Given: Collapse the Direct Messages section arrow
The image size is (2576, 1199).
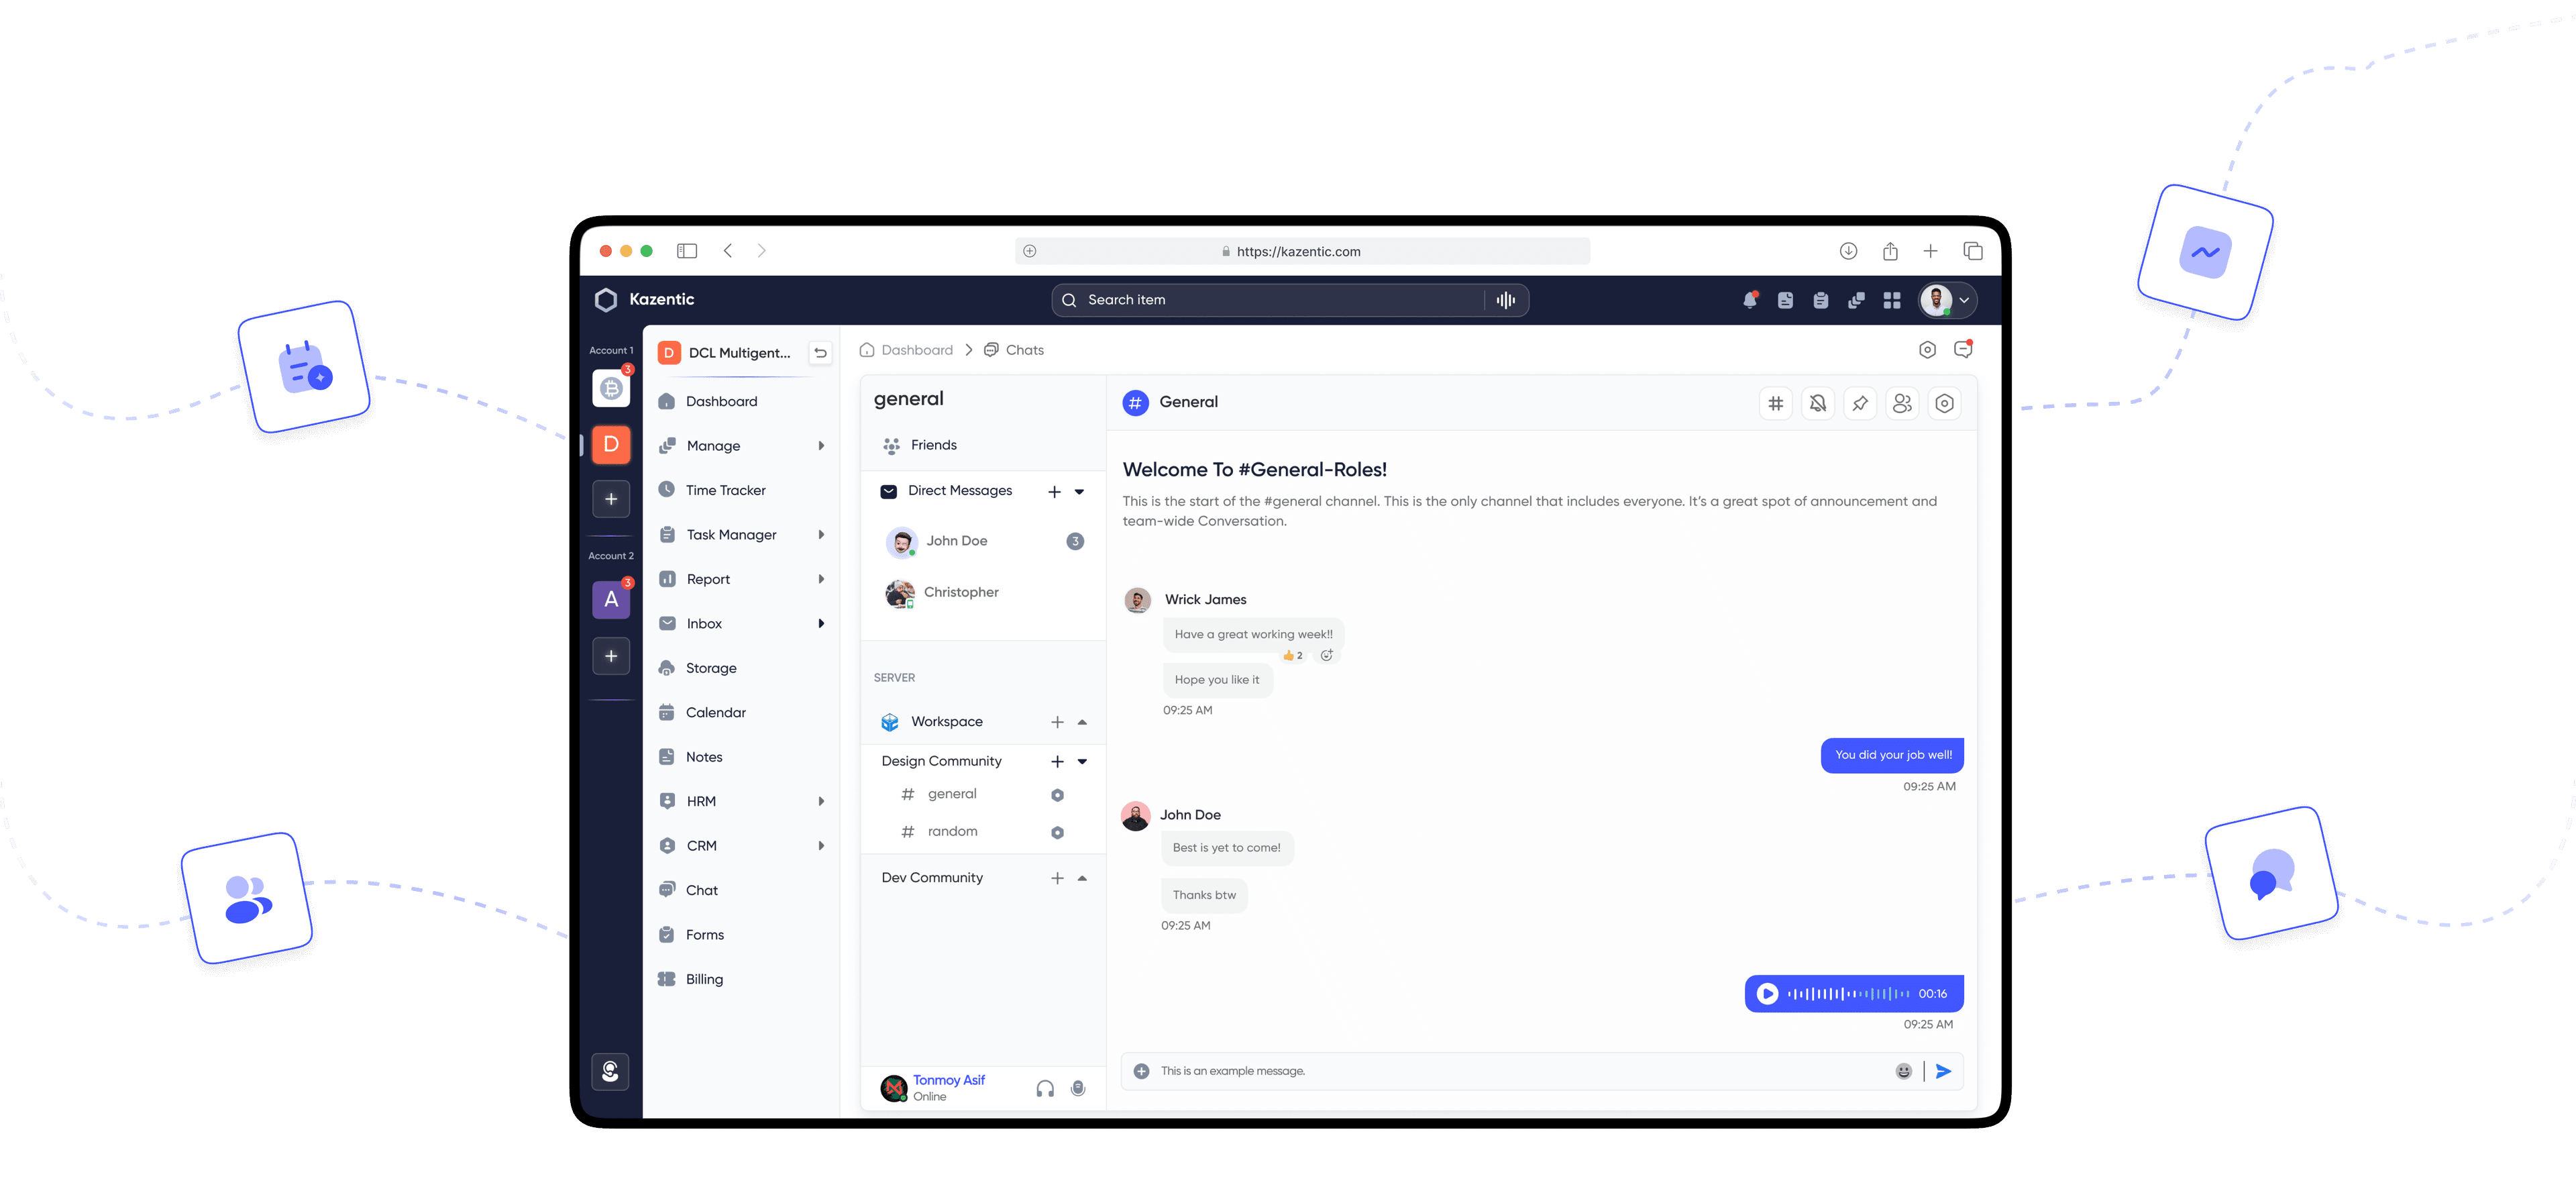Looking at the screenshot, I should pos(1079,491).
